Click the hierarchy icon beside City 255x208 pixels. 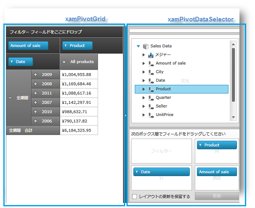point(151,72)
